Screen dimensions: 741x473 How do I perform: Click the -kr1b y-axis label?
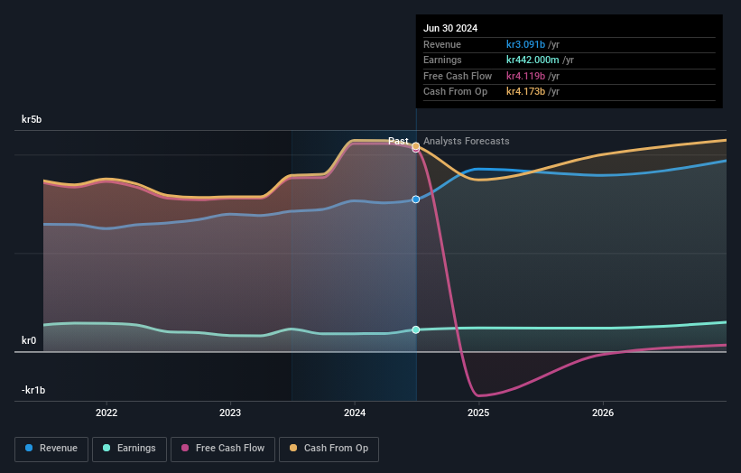coord(33,390)
